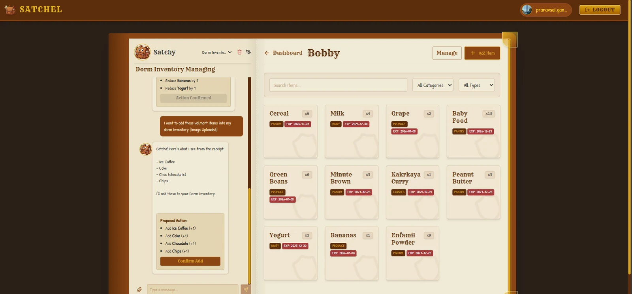This screenshot has height=294, width=632.
Task: Select the Green Beans item card
Action: click(291, 192)
